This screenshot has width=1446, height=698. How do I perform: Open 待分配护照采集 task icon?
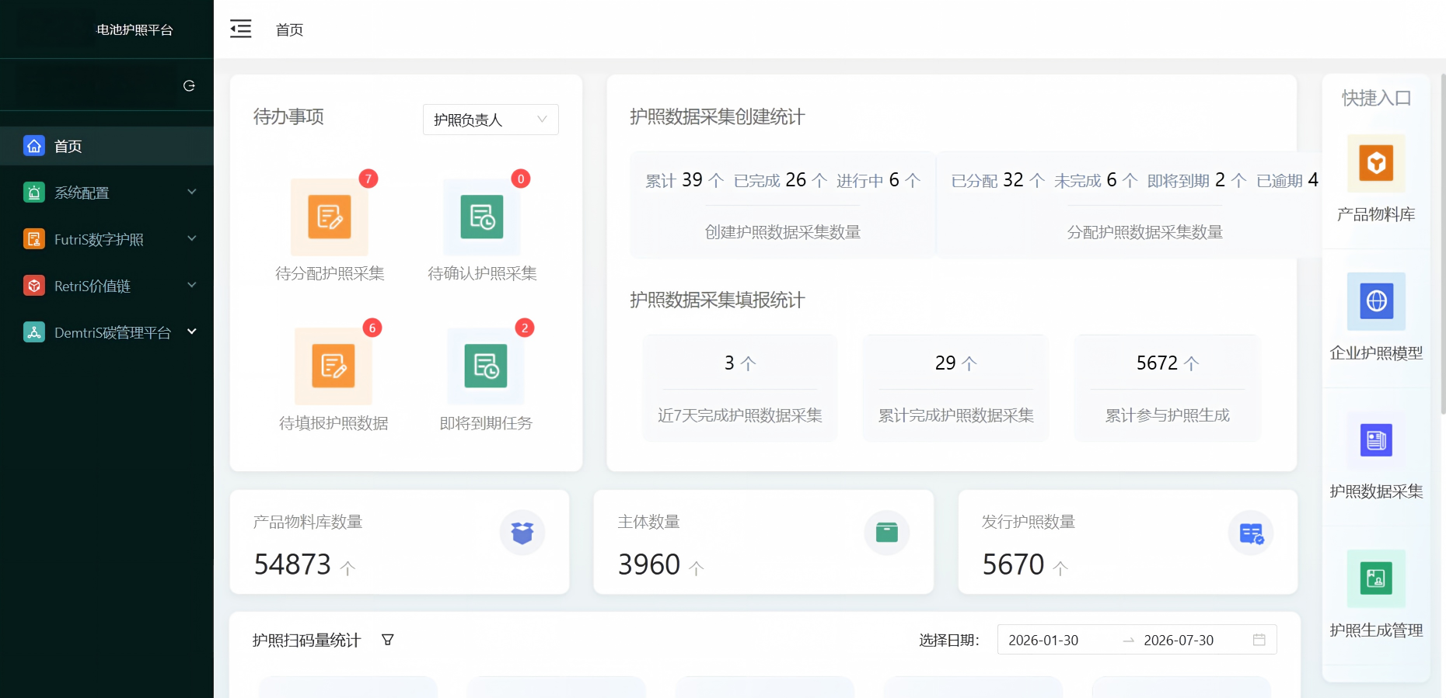click(x=330, y=217)
